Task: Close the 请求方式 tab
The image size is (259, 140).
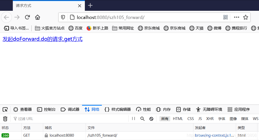Action: 79,6
